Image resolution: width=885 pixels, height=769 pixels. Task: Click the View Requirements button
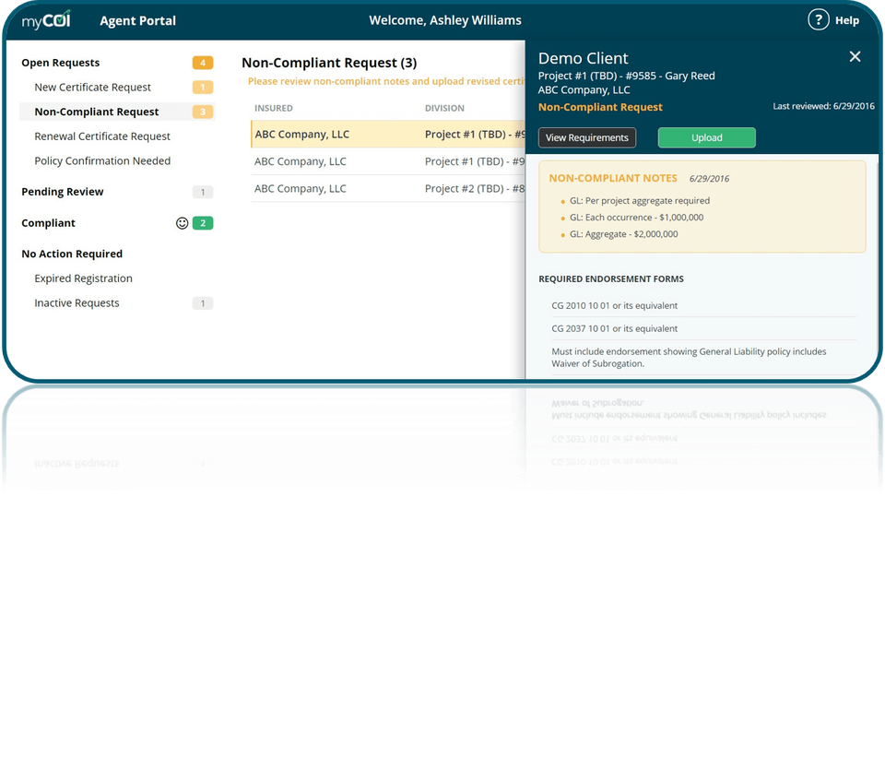point(586,136)
